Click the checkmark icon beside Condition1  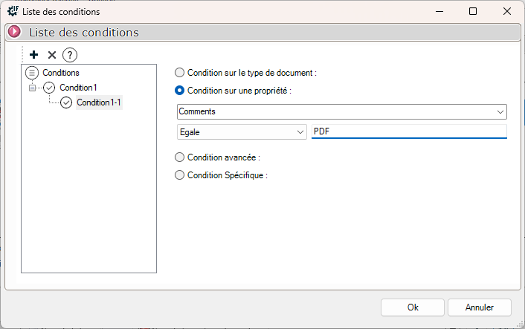click(x=50, y=88)
